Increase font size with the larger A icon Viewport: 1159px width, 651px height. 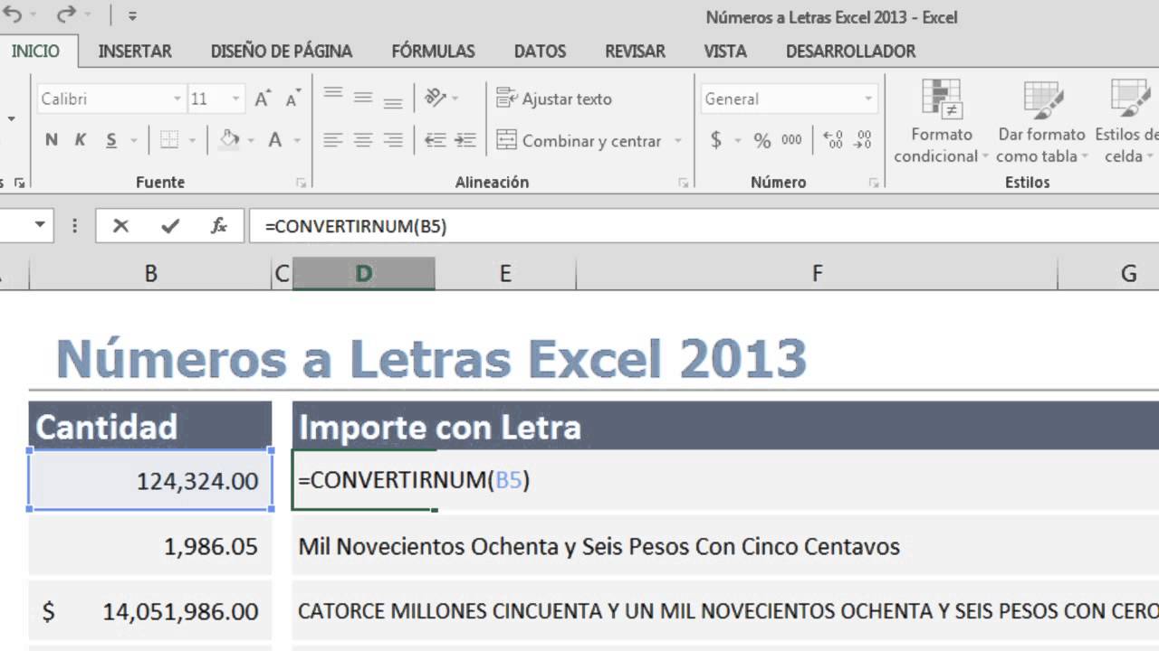point(263,99)
